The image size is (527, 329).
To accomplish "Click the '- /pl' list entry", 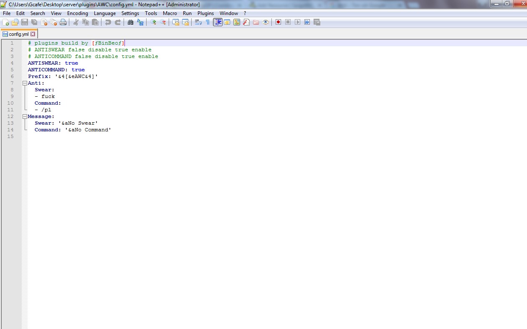I will tap(43, 110).
